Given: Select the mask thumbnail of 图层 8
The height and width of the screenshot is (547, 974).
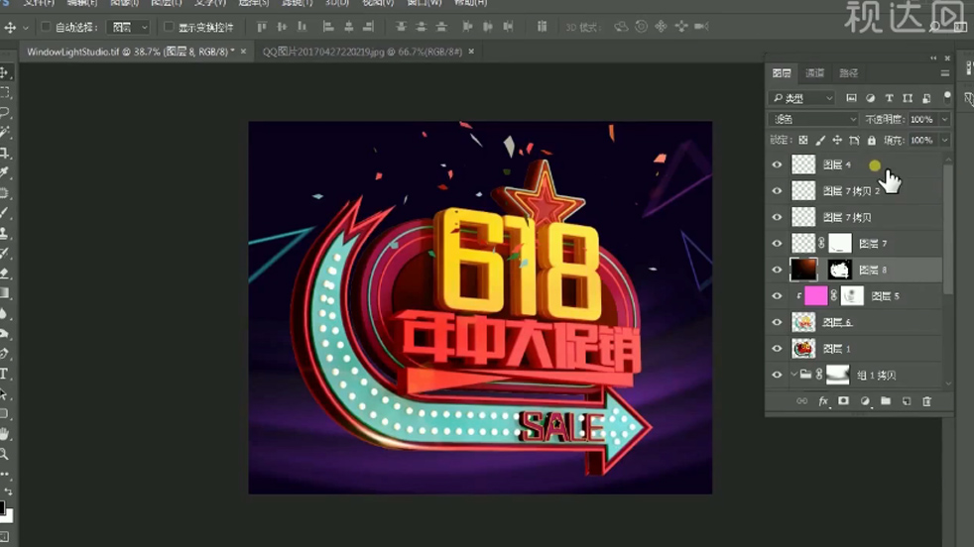Looking at the screenshot, I should pos(839,270).
